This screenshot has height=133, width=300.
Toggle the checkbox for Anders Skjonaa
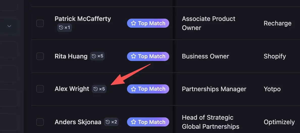40,122
